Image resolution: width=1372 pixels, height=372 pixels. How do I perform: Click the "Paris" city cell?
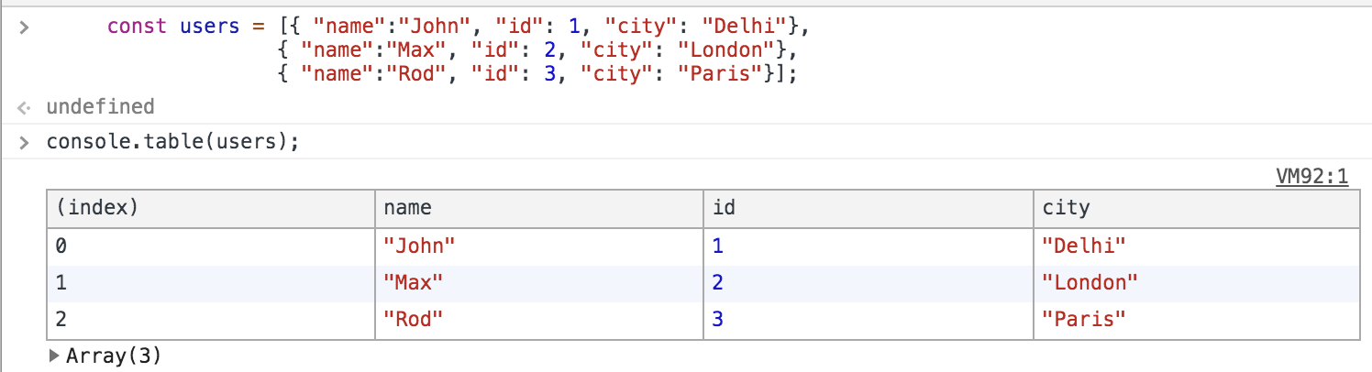pyautogui.click(x=1197, y=320)
